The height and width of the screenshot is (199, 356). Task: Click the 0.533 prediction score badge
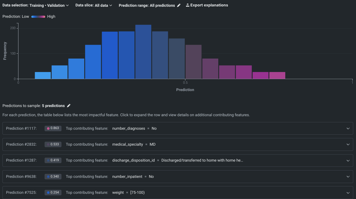[x=53, y=144]
